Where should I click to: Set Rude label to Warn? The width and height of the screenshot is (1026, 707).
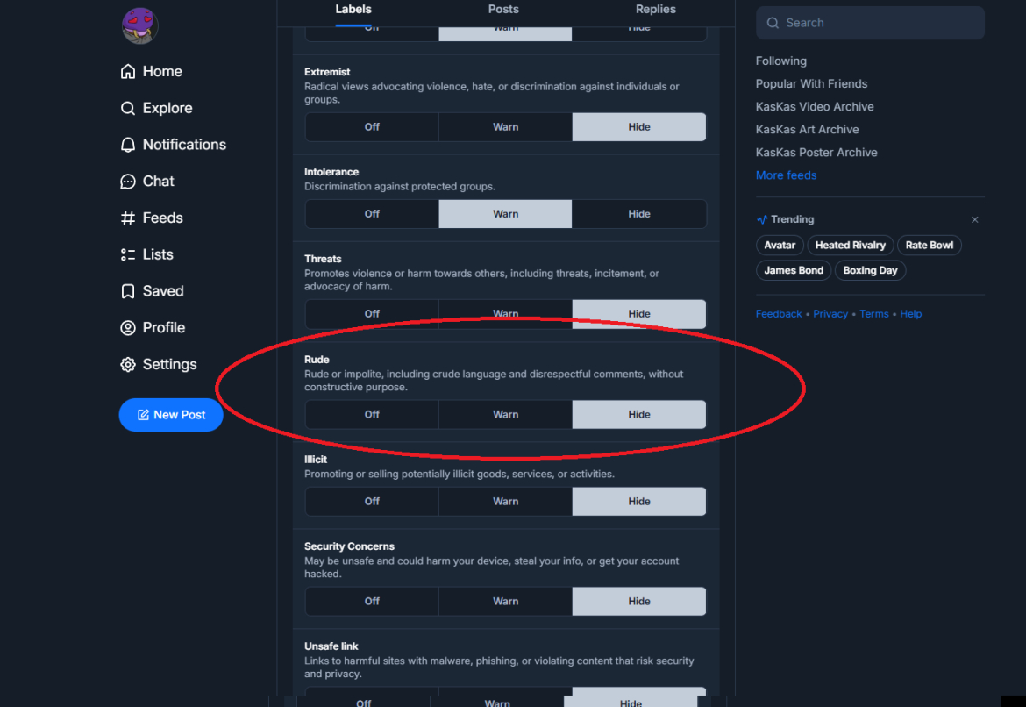[x=505, y=414]
